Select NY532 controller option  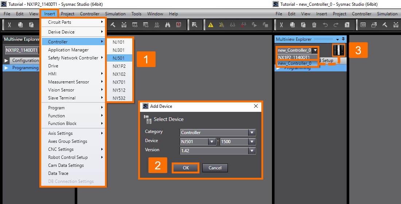pyautogui.click(x=120, y=98)
